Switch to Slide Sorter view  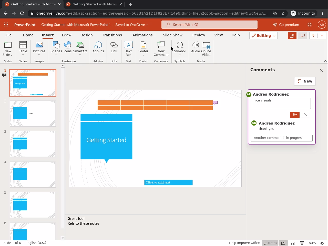pos(293,243)
